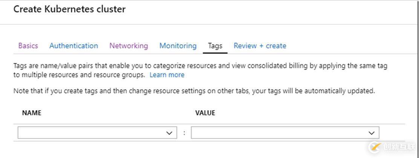Viewport: 419px width, 158px height.
Task: Click the note about automatic tag updates
Action: [x=194, y=91]
